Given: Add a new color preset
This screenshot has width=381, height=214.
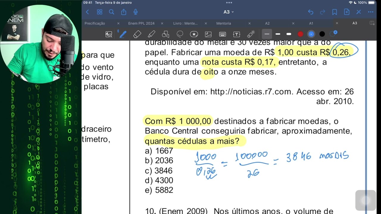Looking at the screenshot, I should click(x=334, y=34).
